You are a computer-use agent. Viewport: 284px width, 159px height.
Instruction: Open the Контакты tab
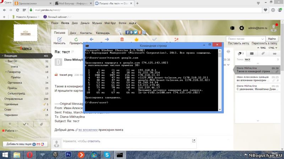point(86,33)
